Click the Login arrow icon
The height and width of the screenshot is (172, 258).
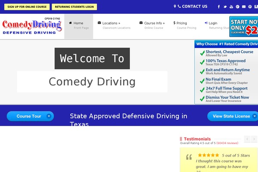click(x=206, y=23)
